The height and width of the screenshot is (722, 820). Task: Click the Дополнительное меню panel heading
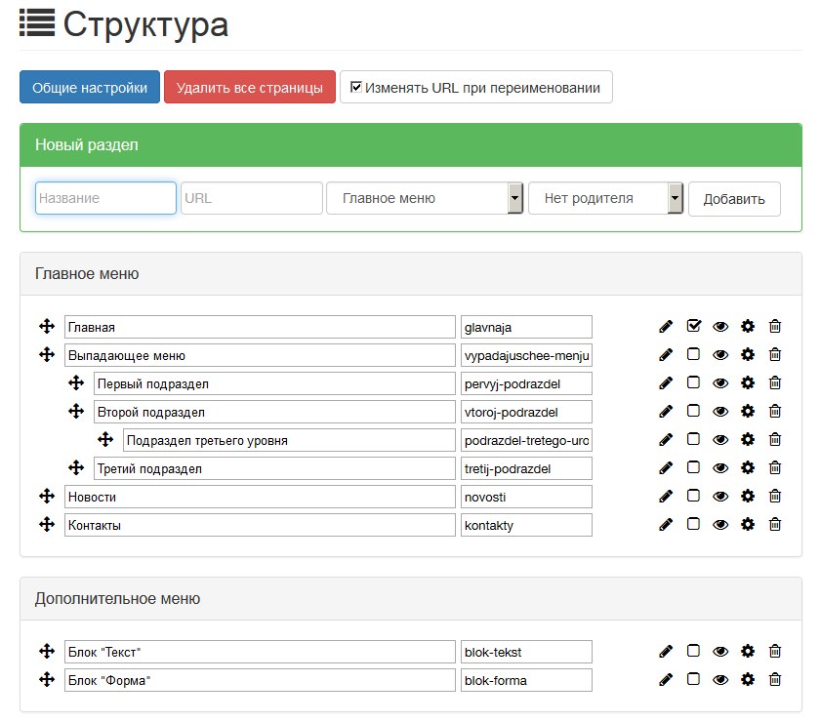click(x=411, y=599)
